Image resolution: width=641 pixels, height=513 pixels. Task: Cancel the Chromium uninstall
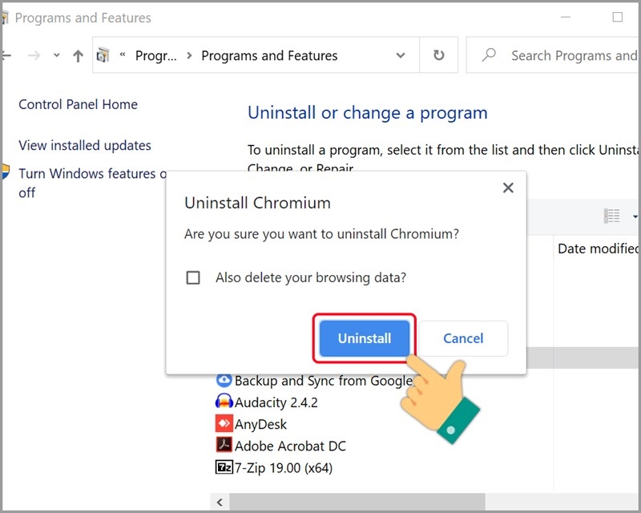tap(463, 338)
